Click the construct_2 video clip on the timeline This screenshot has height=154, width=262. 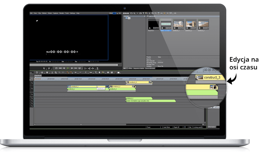tap(118, 86)
